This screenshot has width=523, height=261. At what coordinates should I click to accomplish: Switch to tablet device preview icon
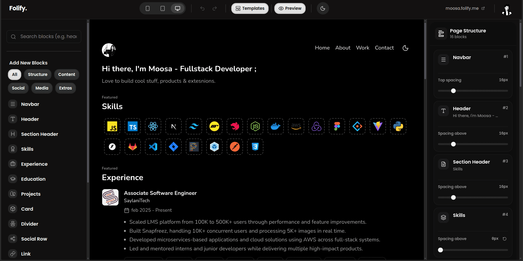[163, 8]
